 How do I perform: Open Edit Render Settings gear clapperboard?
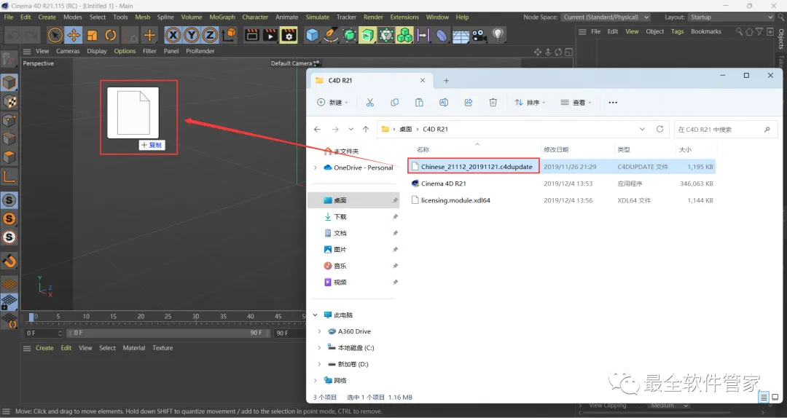289,35
